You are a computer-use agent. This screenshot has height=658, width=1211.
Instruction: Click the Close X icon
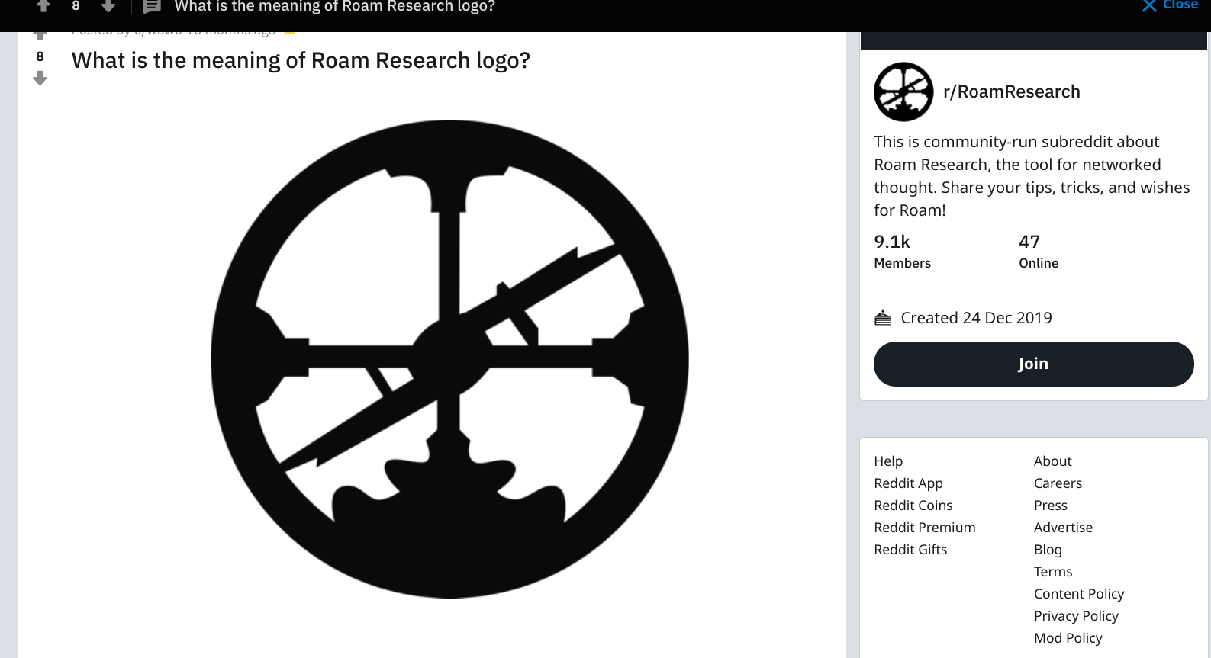tap(1149, 5)
